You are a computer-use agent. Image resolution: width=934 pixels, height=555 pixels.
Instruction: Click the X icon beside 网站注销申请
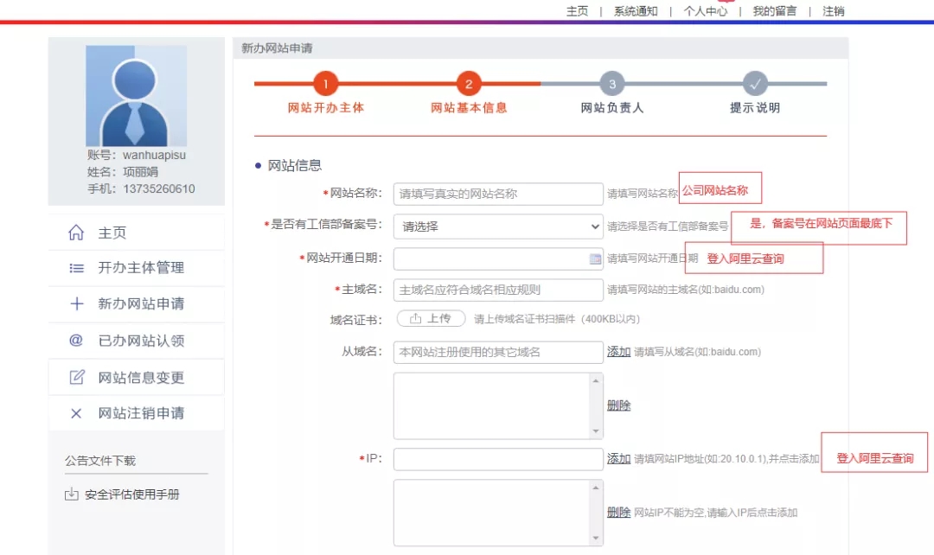point(76,413)
